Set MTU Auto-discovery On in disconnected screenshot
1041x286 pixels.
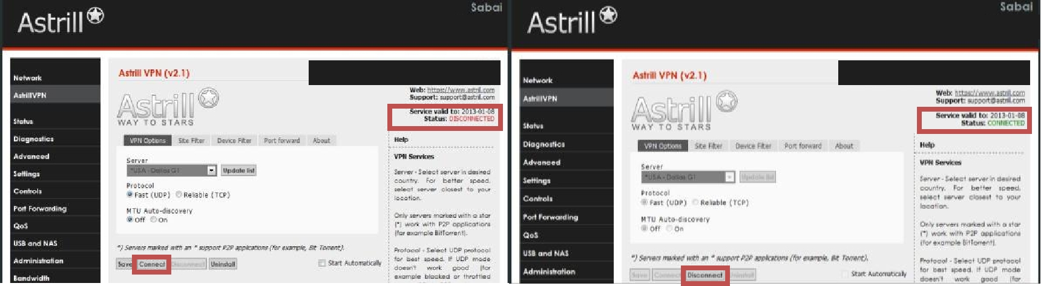click(153, 220)
